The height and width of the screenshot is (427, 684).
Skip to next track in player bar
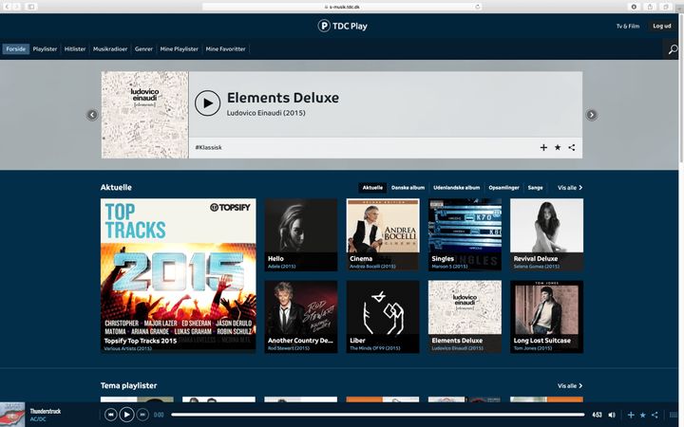coord(142,415)
